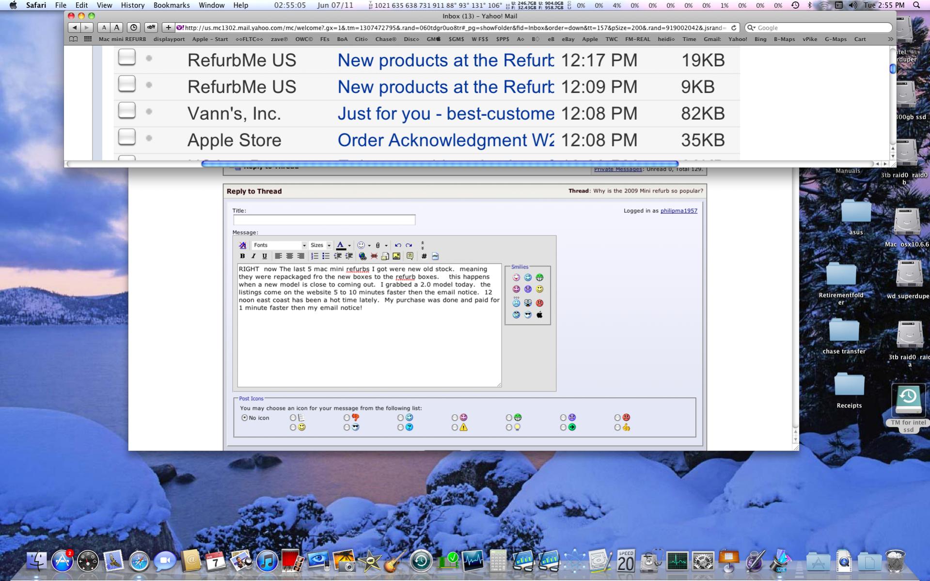930x581 pixels.
Task: Insert the Apple logo smilie
Action: [539, 314]
